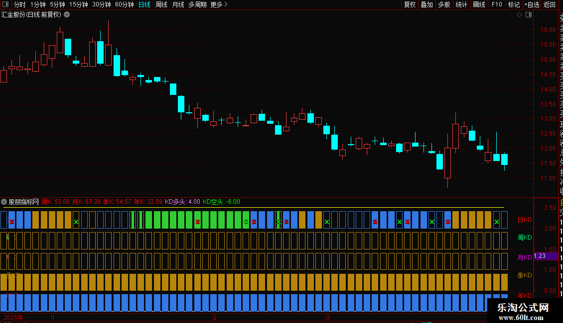
Task: Toggle the side panel icon at chart top-right
Action: (529, 15)
